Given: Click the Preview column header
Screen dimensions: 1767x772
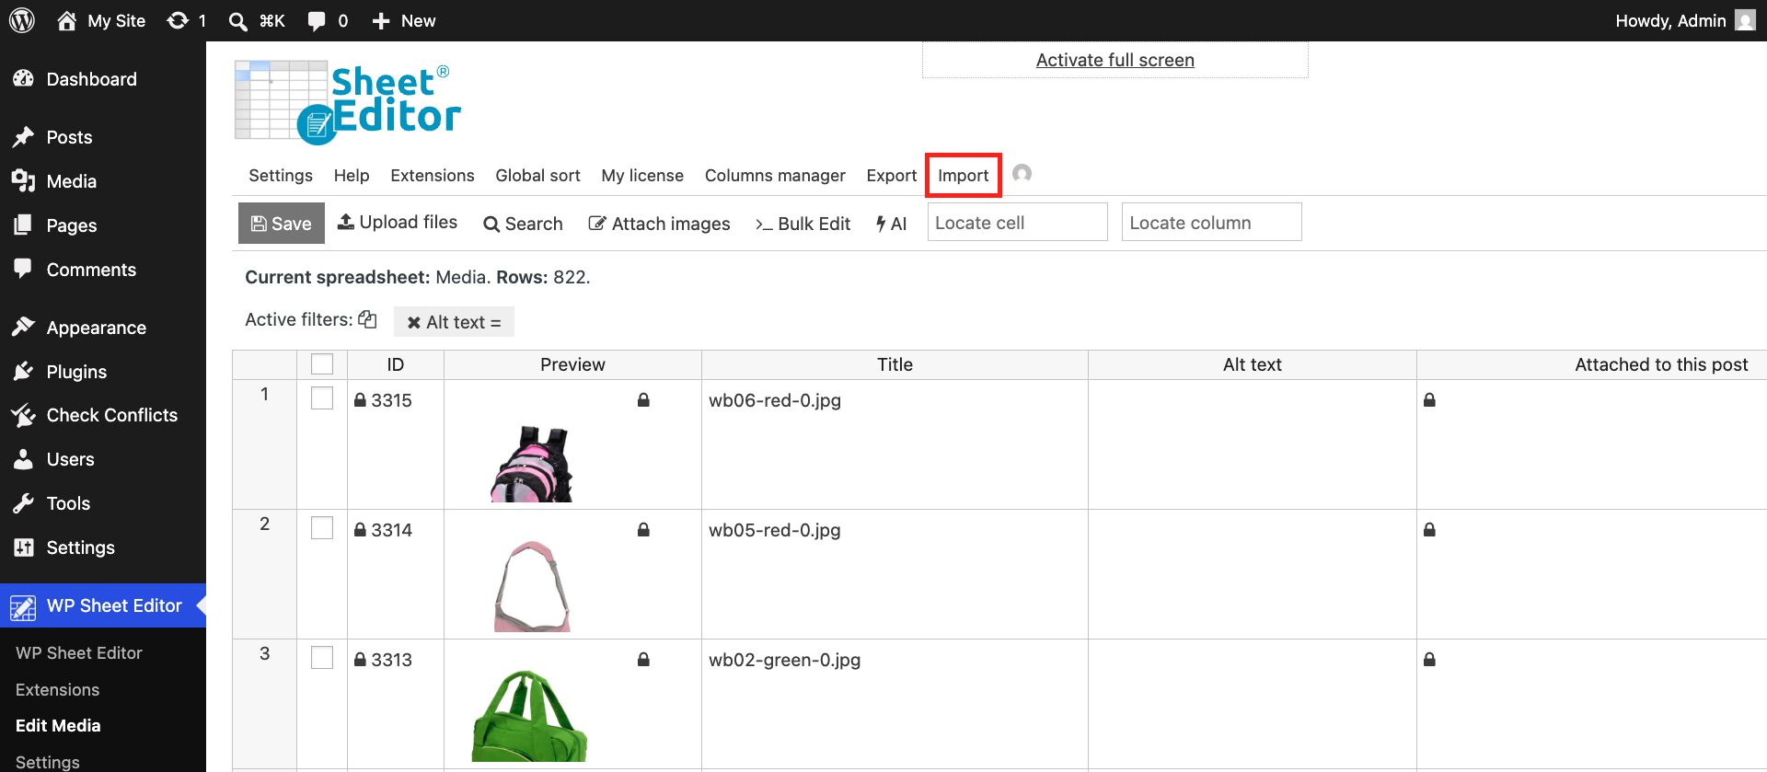Looking at the screenshot, I should coord(572,364).
